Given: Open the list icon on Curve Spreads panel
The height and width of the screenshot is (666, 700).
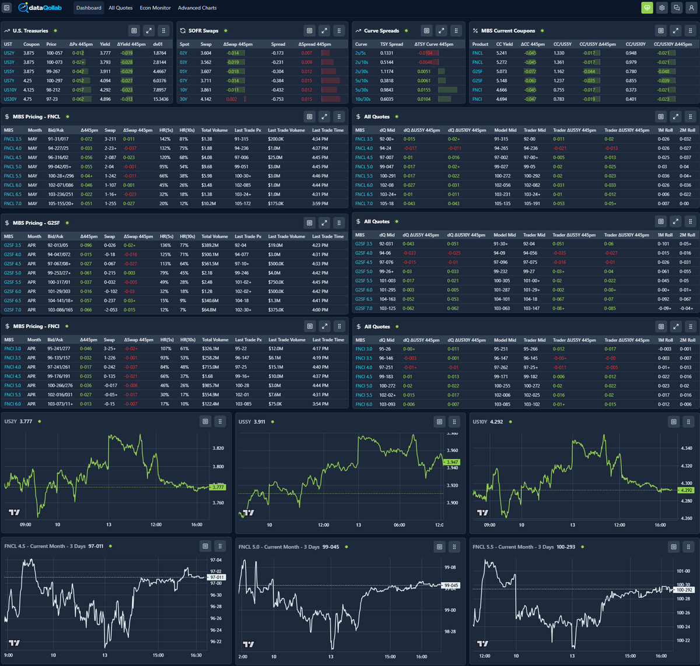Looking at the screenshot, I should [x=427, y=30].
